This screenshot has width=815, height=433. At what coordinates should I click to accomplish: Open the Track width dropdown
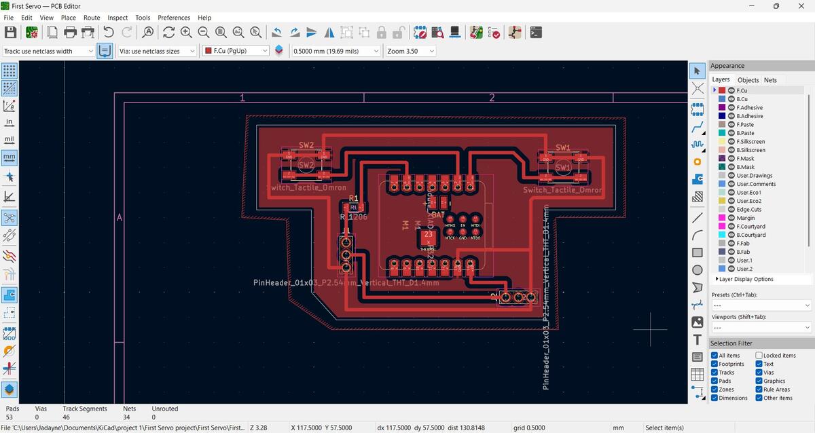coord(48,51)
